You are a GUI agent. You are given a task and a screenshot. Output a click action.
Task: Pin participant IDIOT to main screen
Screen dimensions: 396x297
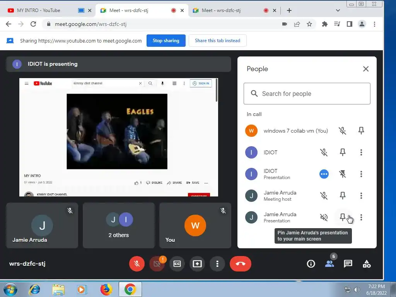[343, 152]
